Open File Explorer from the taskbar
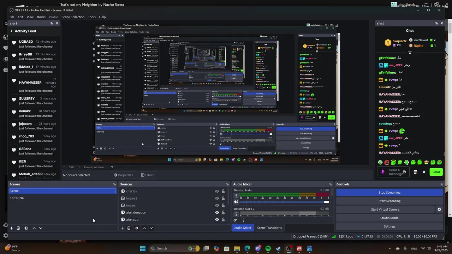Image resolution: width=452 pixels, height=254 pixels. click(237, 248)
